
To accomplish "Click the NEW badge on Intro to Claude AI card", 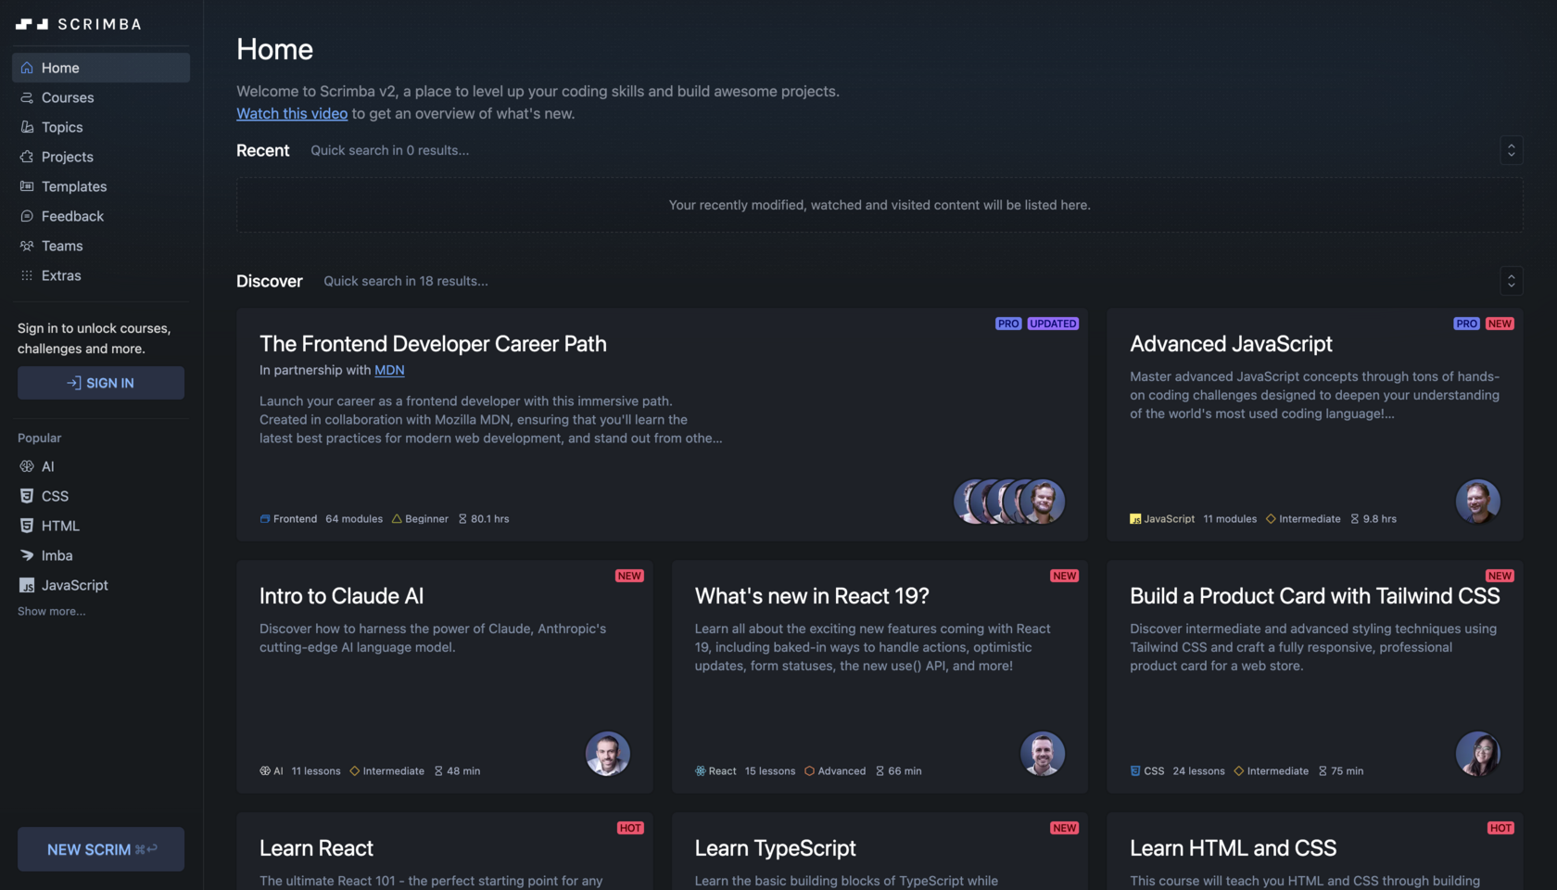I will coord(629,576).
